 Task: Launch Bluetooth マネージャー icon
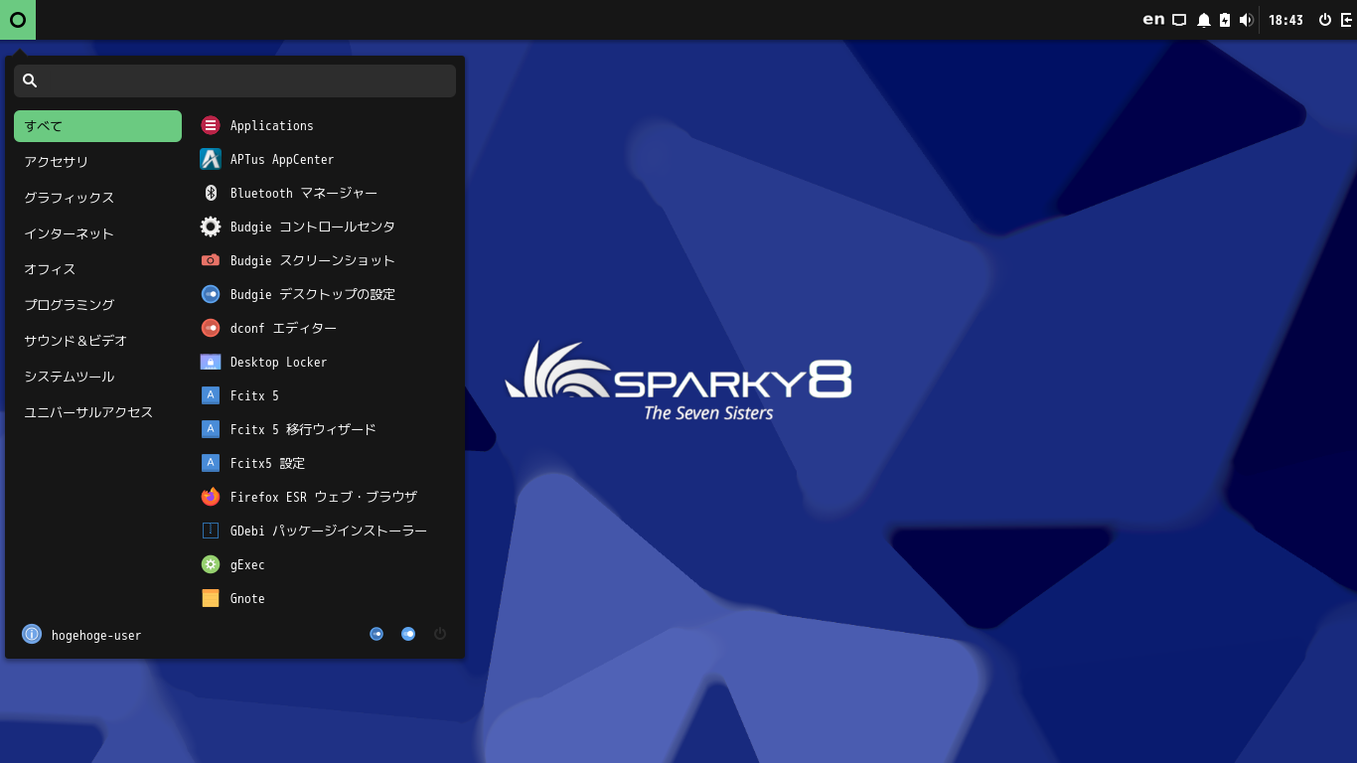click(211, 193)
